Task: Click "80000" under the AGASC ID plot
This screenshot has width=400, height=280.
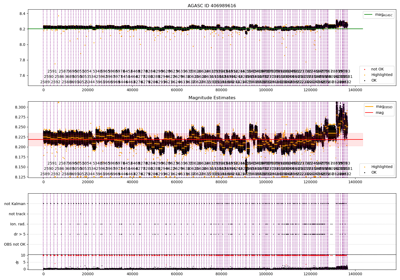Action: point(221,90)
